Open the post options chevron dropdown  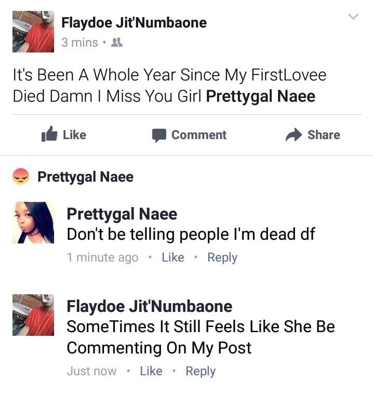pyautogui.click(x=353, y=17)
